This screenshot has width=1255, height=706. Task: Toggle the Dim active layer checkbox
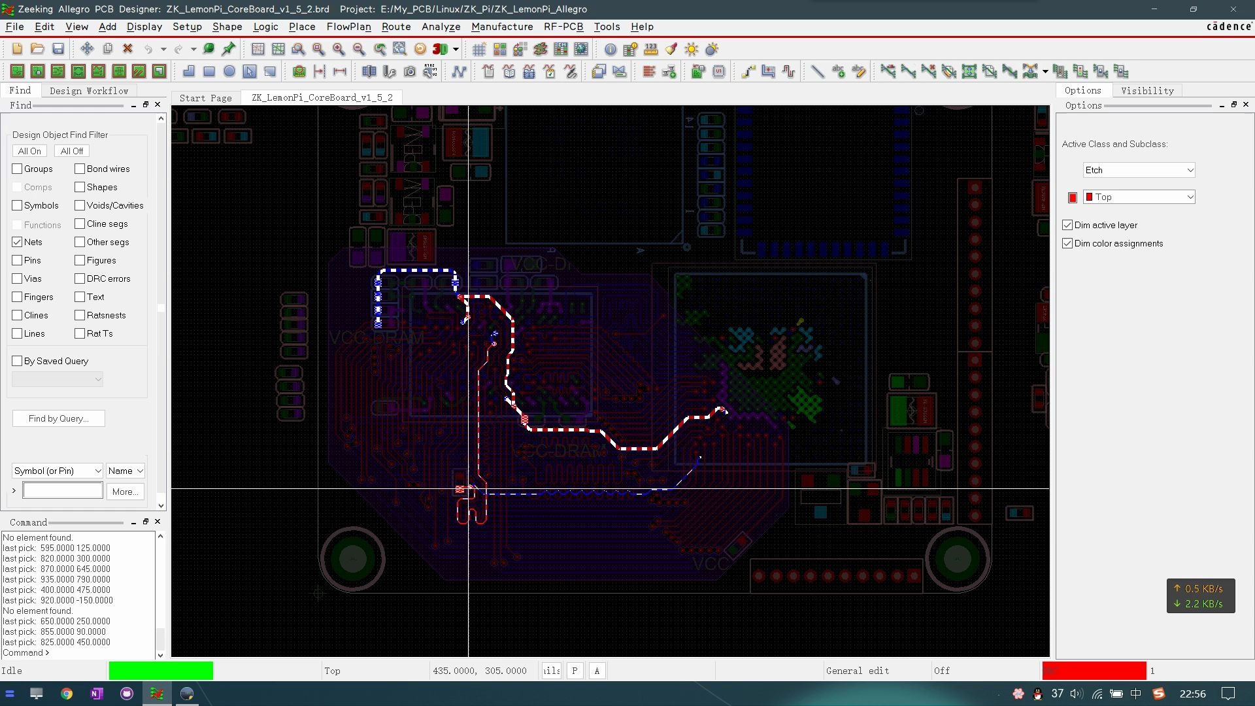[1067, 225]
